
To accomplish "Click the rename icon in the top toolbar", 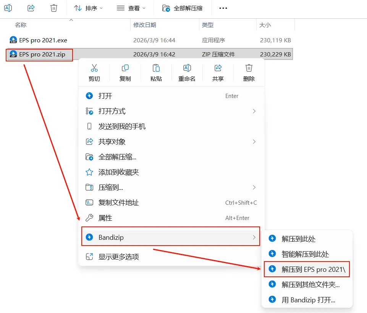I will coord(8,8).
